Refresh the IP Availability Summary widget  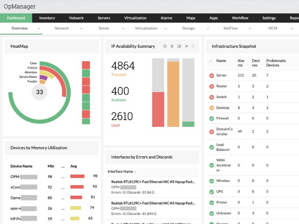tap(165, 46)
